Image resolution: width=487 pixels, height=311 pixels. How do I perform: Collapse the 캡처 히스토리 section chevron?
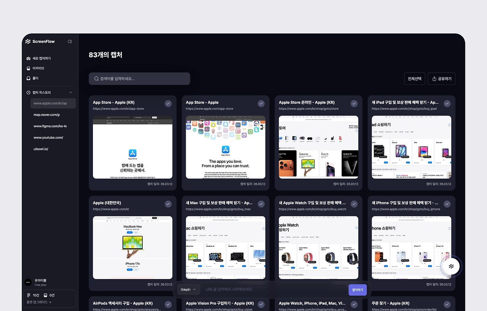71,92
